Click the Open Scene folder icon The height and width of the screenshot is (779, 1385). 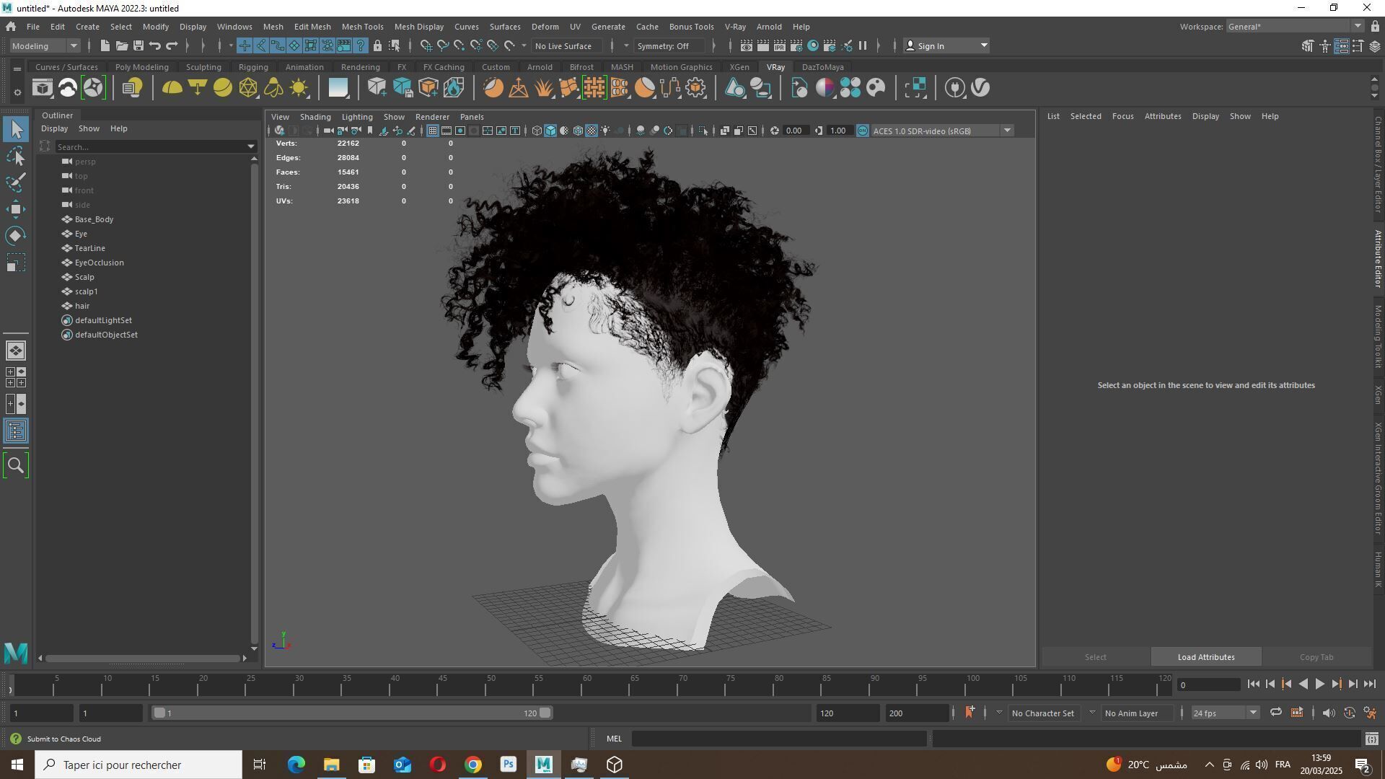click(121, 45)
